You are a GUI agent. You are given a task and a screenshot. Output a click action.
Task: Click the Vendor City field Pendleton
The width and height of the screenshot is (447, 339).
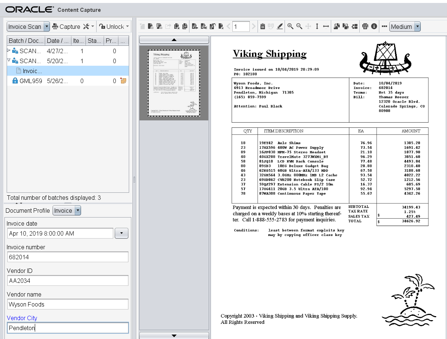[x=68, y=328]
